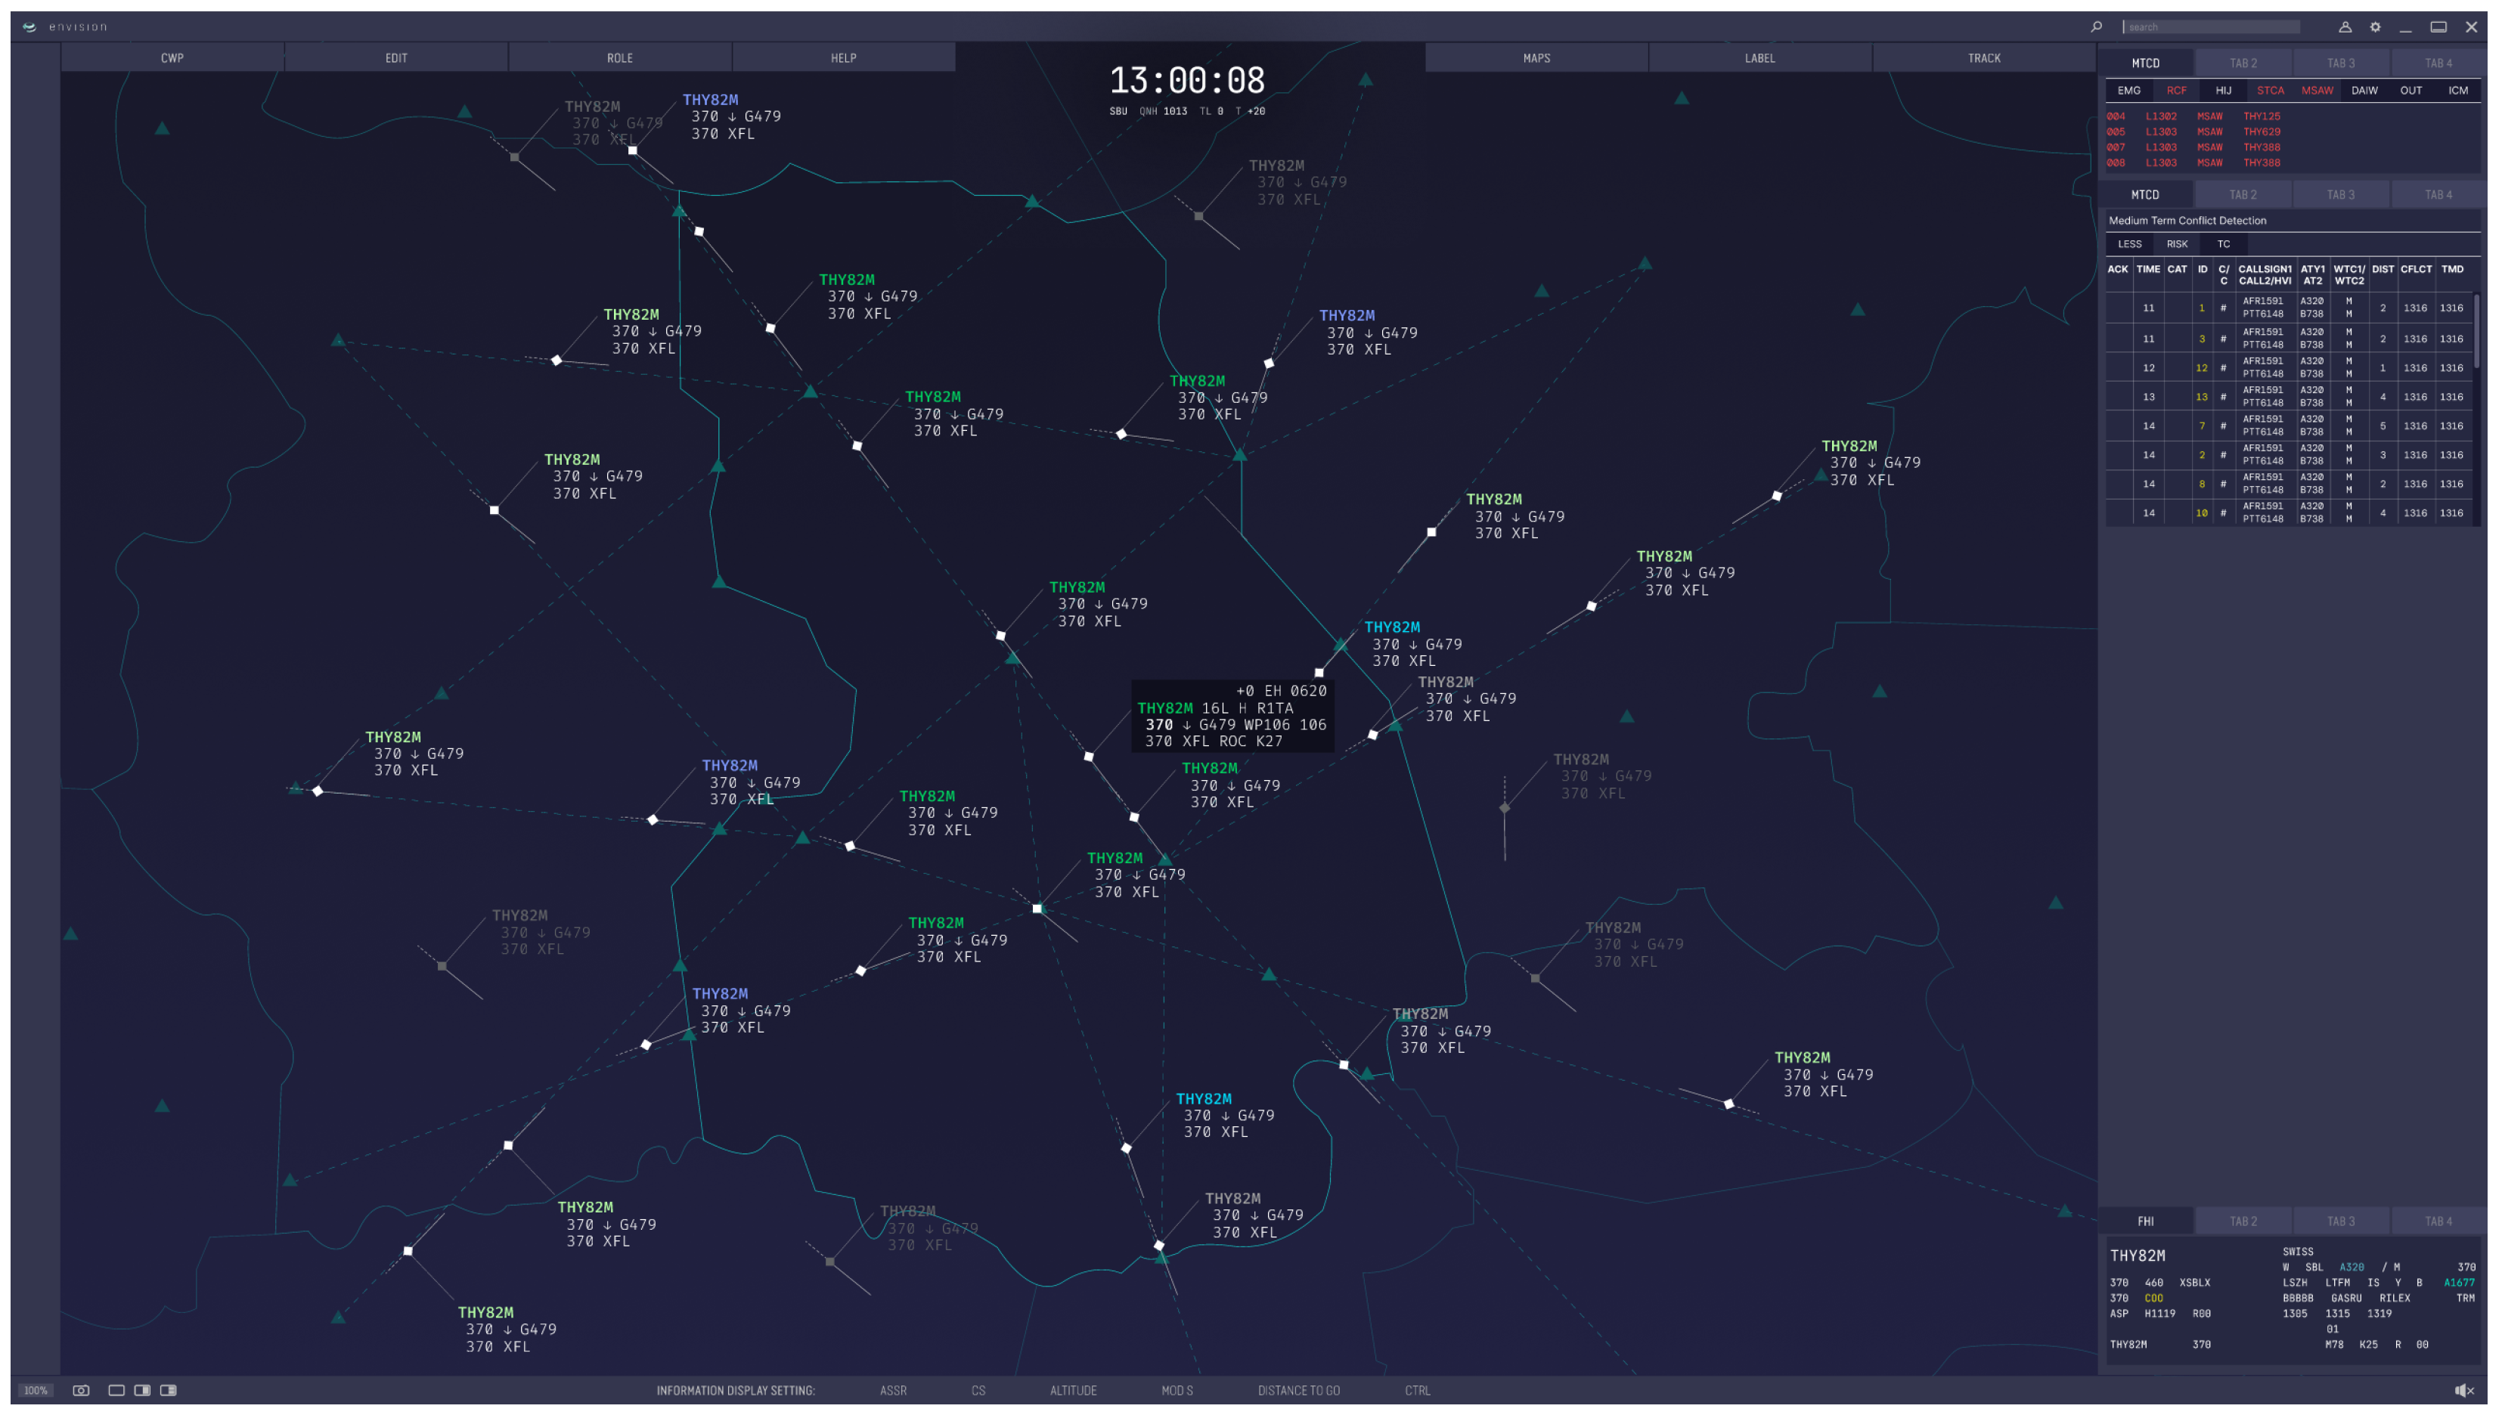
Task: Select the single-pane layout icon
Action: [x=116, y=1391]
